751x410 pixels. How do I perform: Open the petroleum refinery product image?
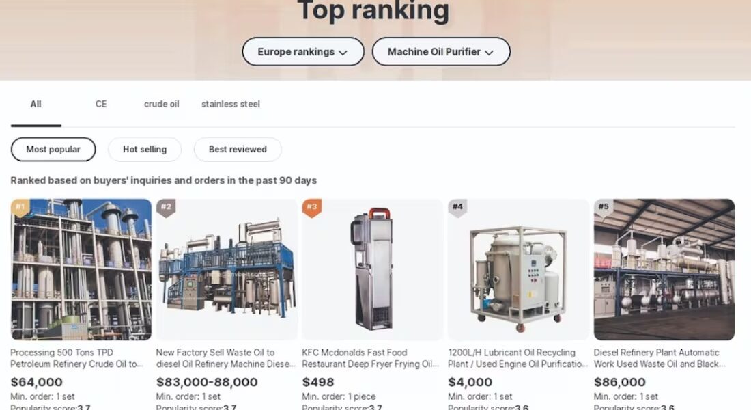coord(81,269)
